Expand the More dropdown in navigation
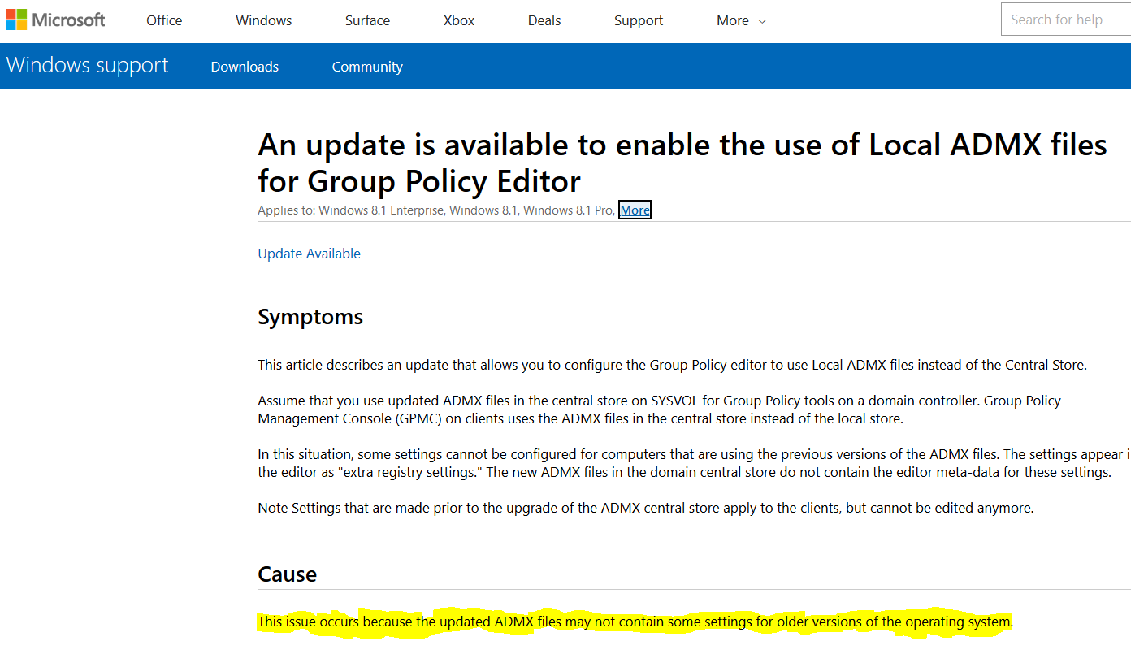The image size is (1131, 650). pos(741,20)
